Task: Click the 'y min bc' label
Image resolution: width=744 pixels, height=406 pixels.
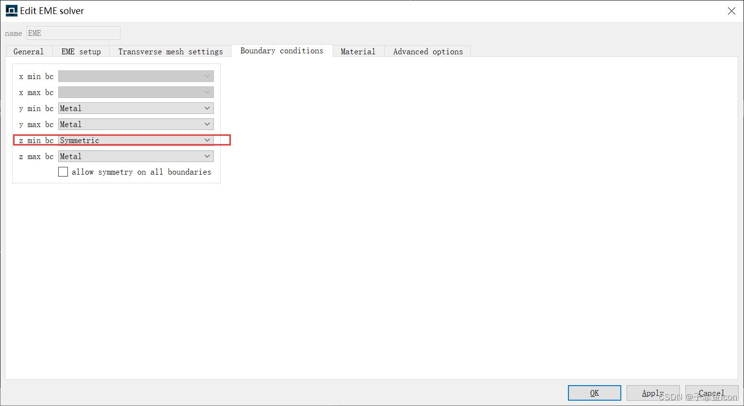Action: coord(36,109)
